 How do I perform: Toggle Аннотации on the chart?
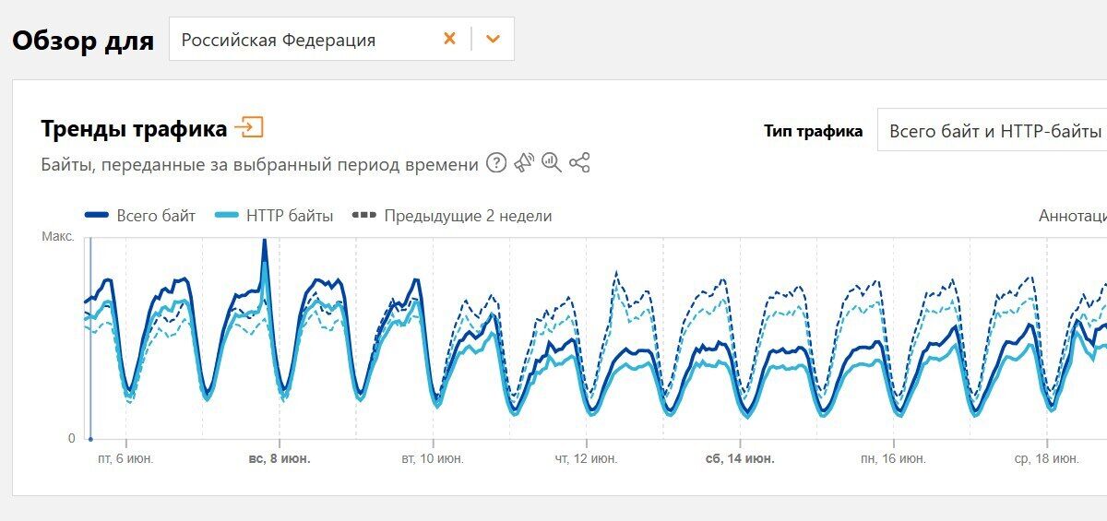[1072, 216]
